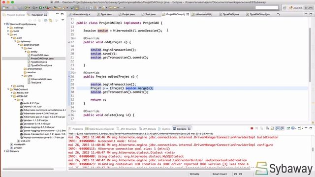315x177 pixels.
Task: Click the Clear Console icon
Action: pos(267,128)
